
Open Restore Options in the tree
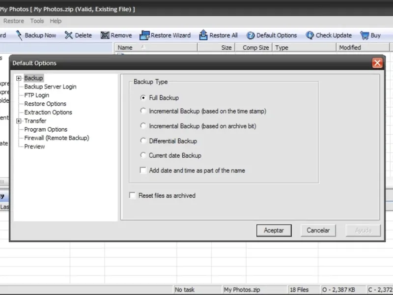coord(45,104)
